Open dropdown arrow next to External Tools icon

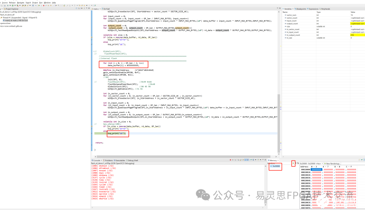20,6
